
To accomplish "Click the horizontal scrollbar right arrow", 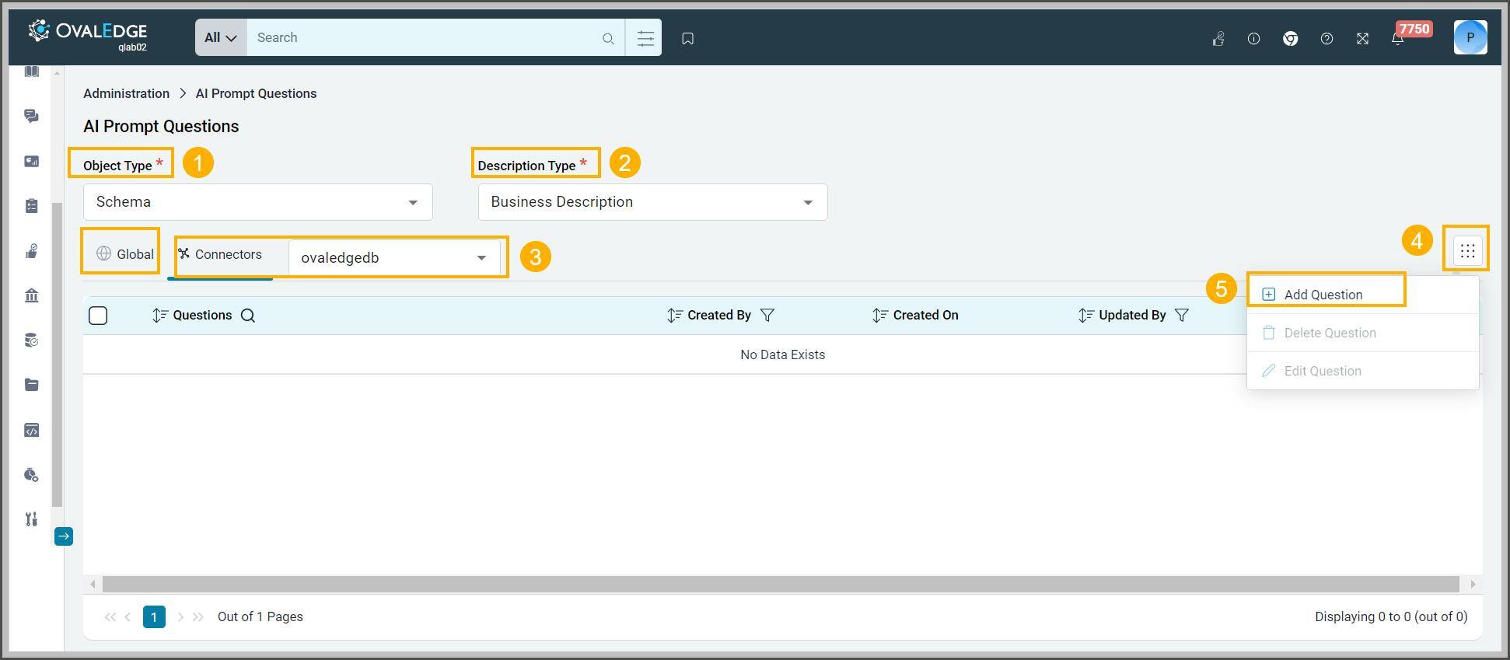I will coord(1473,585).
